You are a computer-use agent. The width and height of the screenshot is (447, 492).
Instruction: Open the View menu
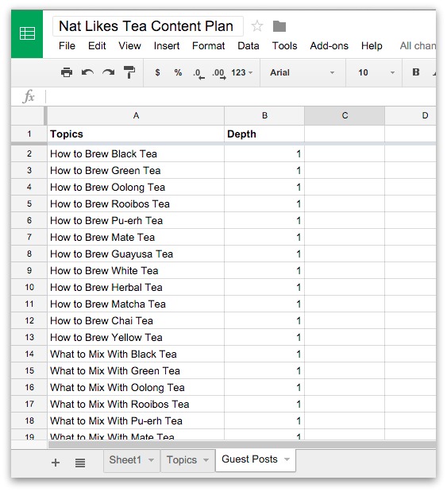129,46
